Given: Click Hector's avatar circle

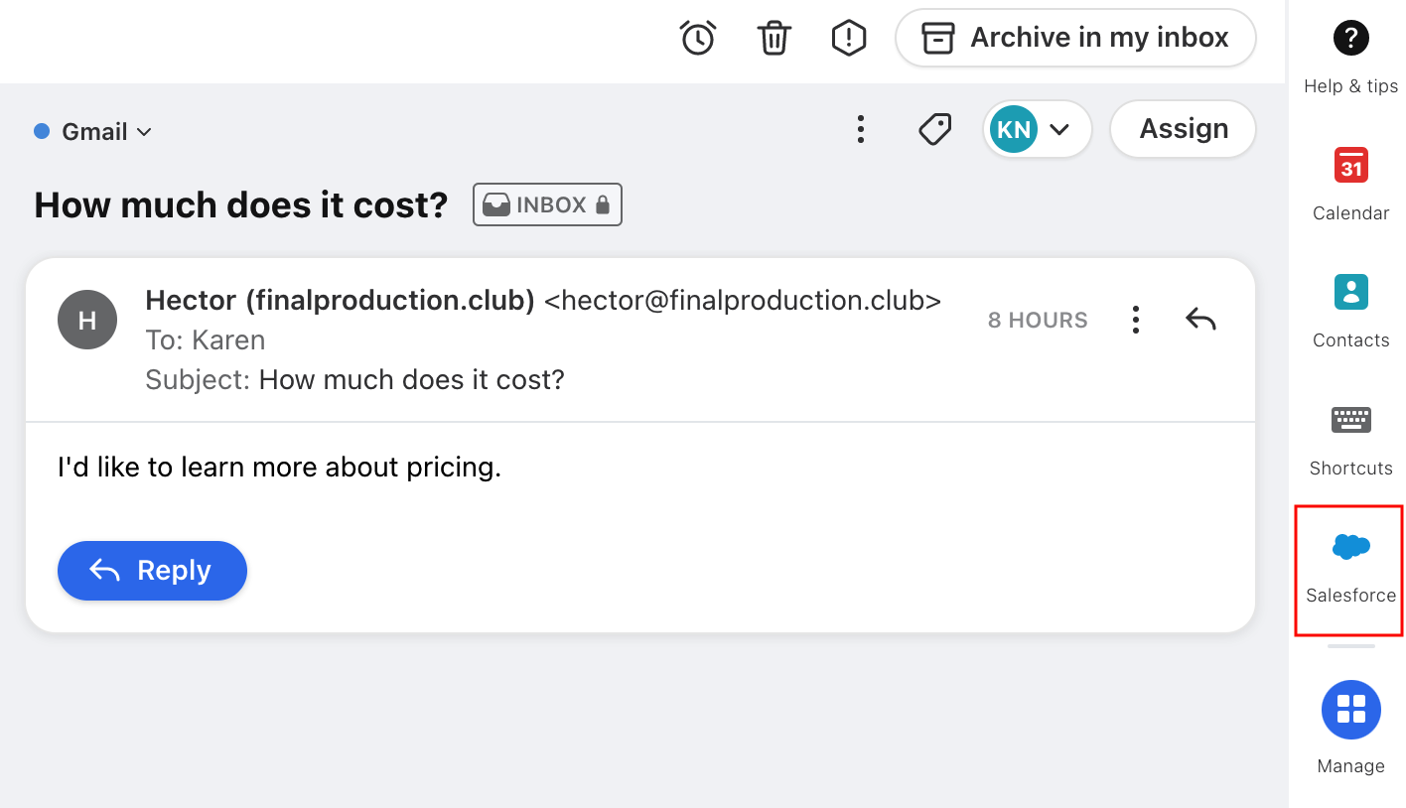Looking at the screenshot, I should pyautogui.click(x=87, y=320).
